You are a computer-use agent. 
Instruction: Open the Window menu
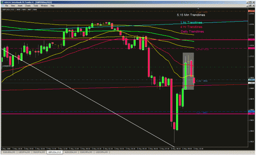coord(44,6)
